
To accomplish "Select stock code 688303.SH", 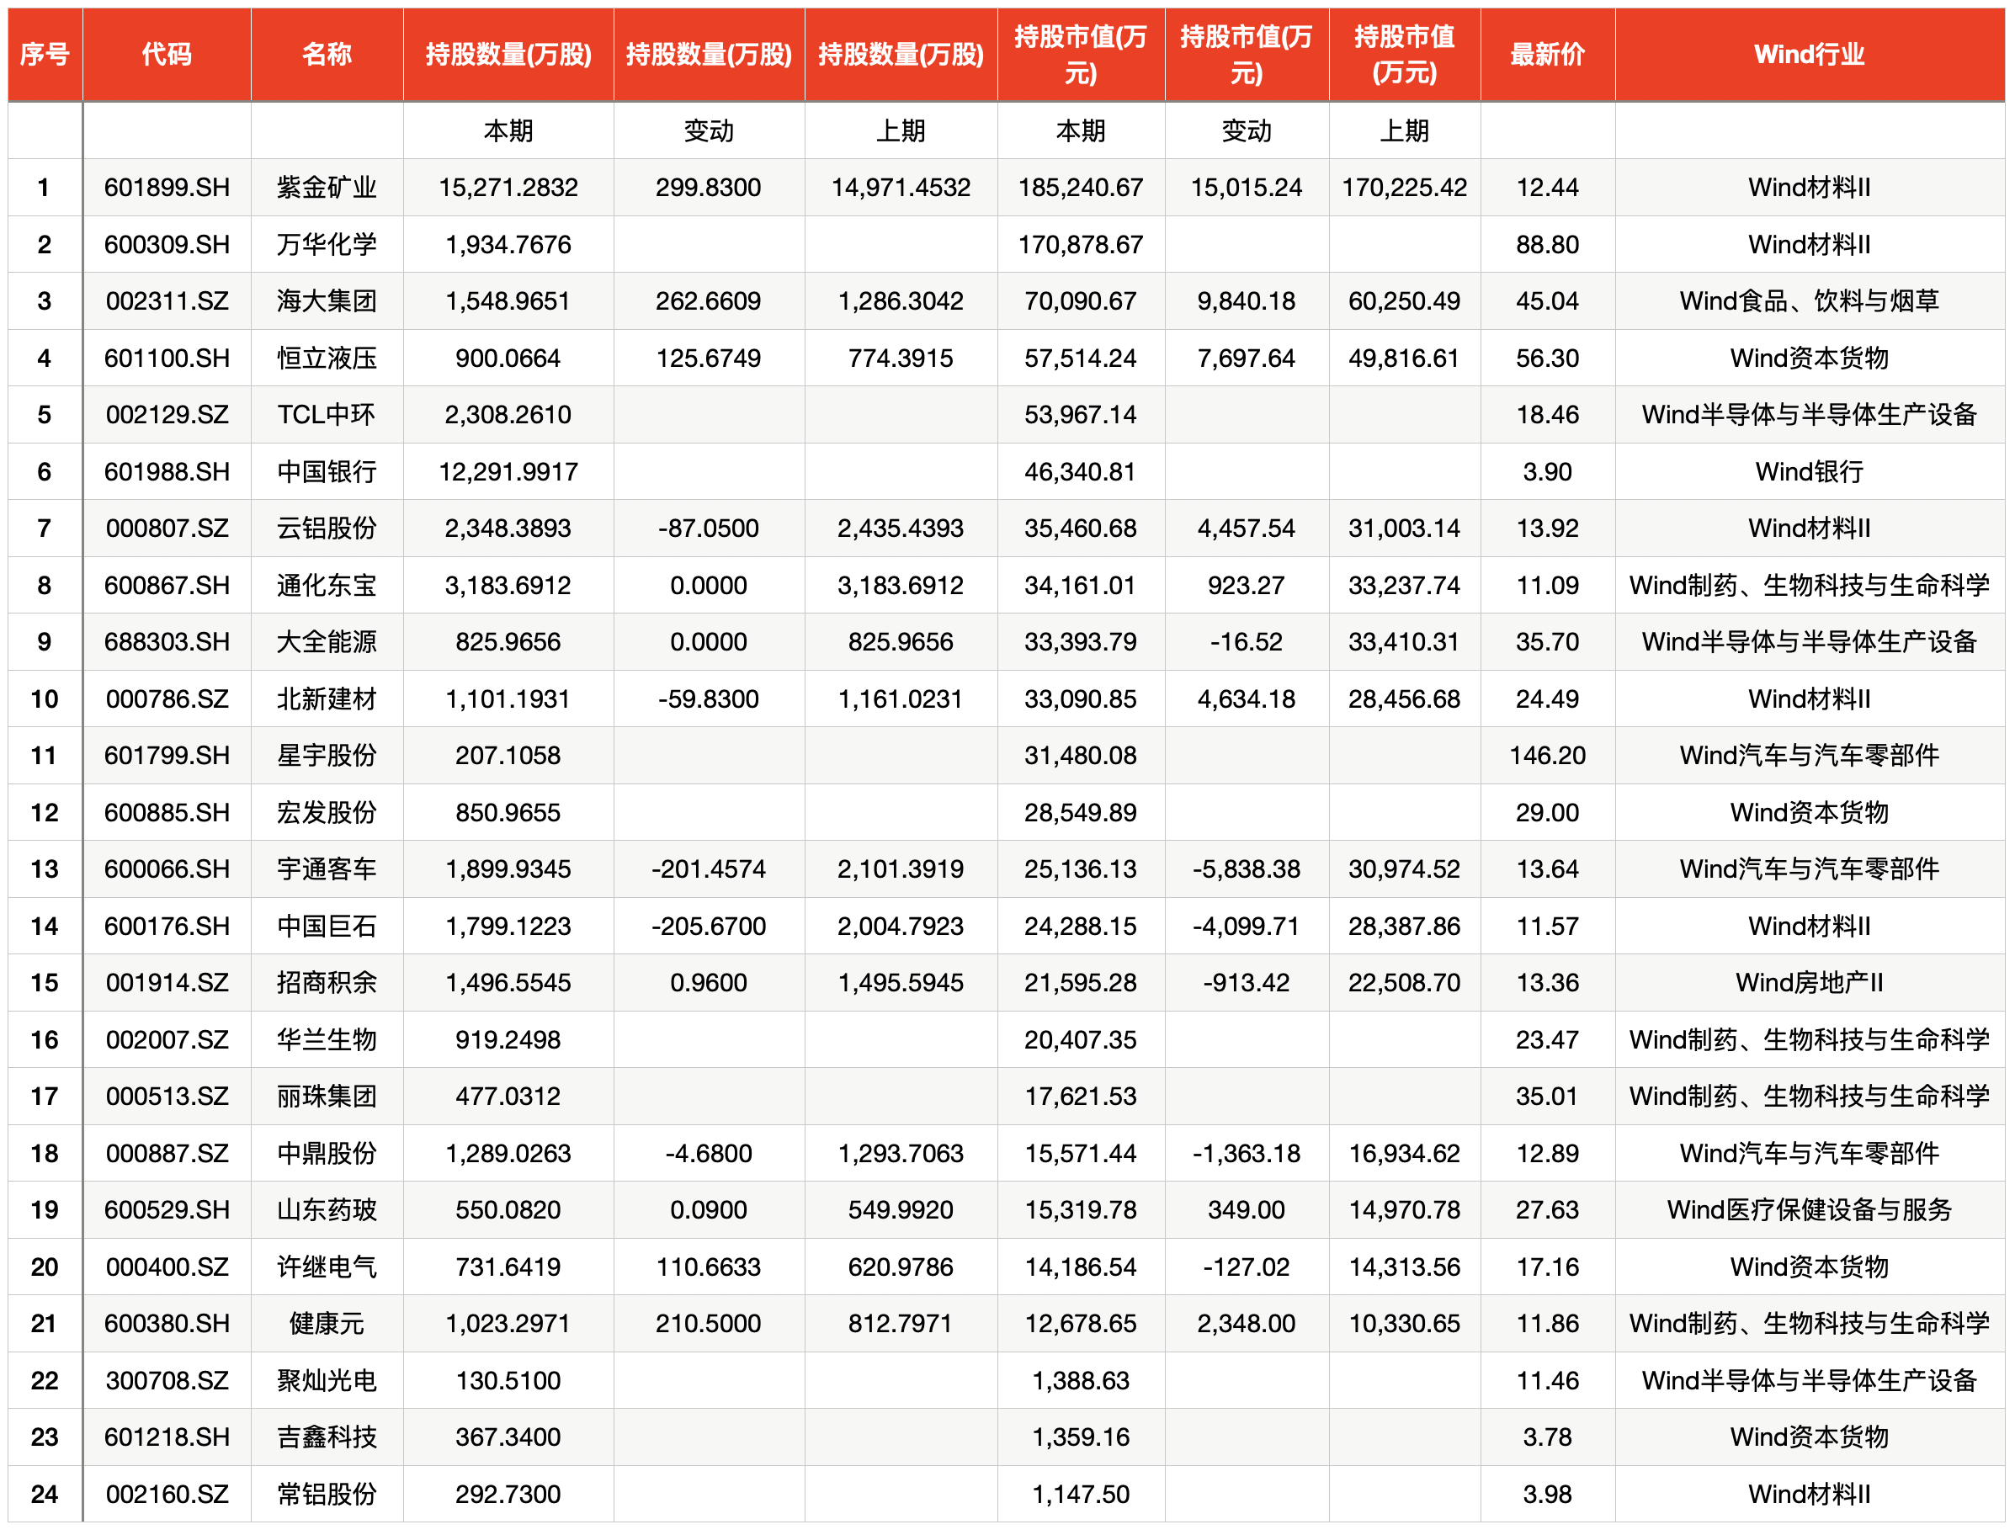I will coord(167,642).
